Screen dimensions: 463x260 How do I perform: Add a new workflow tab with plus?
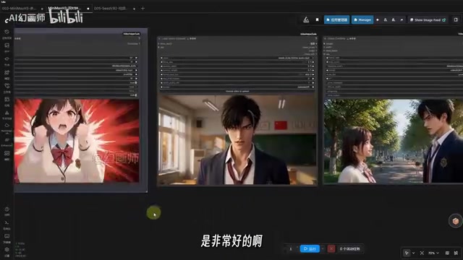tap(143, 9)
